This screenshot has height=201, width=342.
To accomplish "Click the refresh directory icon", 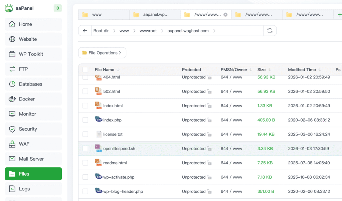I will pyautogui.click(x=270, y=31).
